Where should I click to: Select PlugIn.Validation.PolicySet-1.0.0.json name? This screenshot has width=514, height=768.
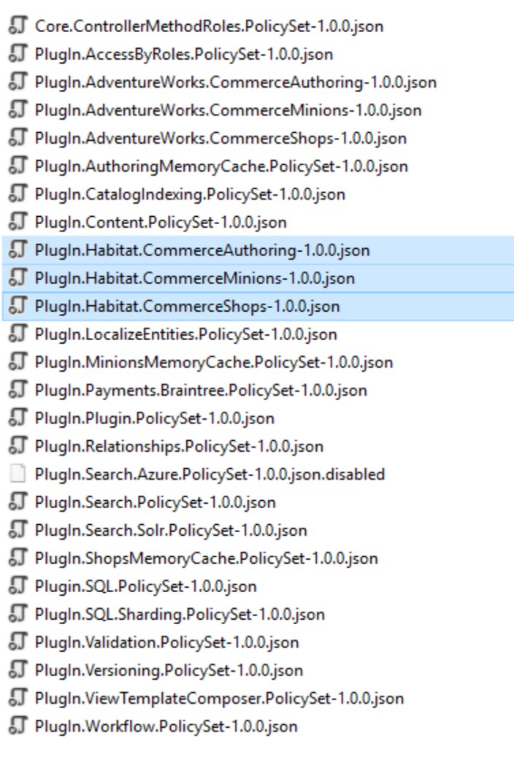pyautogui.click(x=167, y=642)
